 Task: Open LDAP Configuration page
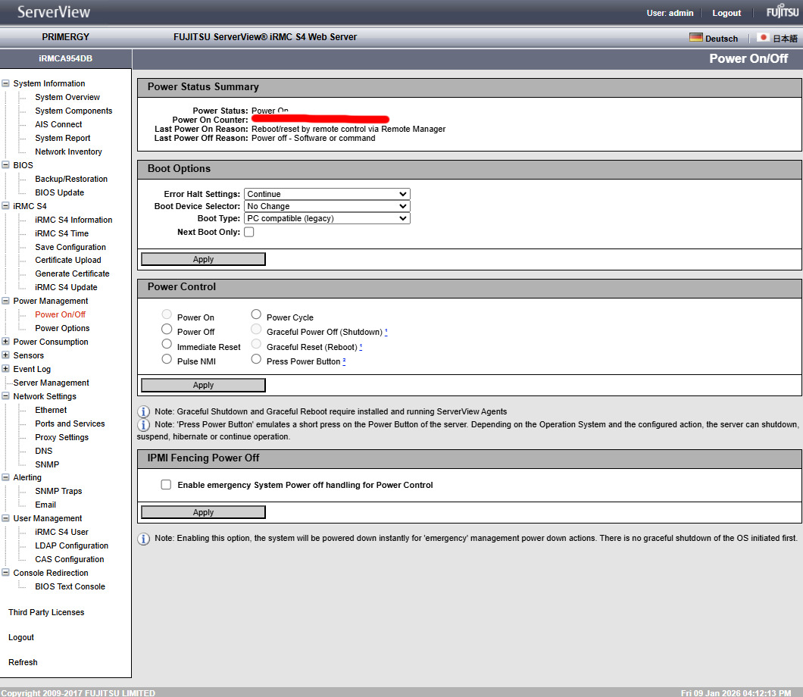72,546
